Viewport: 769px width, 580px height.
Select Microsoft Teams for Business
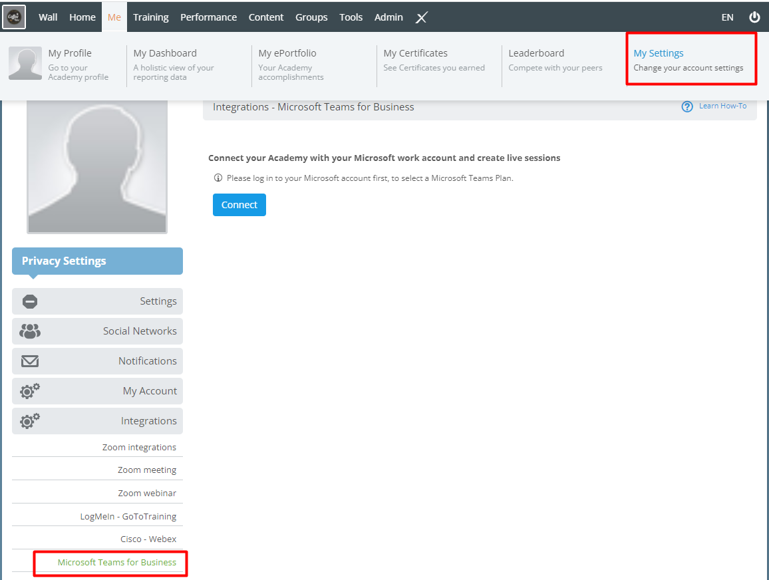(x=116, y=562)
